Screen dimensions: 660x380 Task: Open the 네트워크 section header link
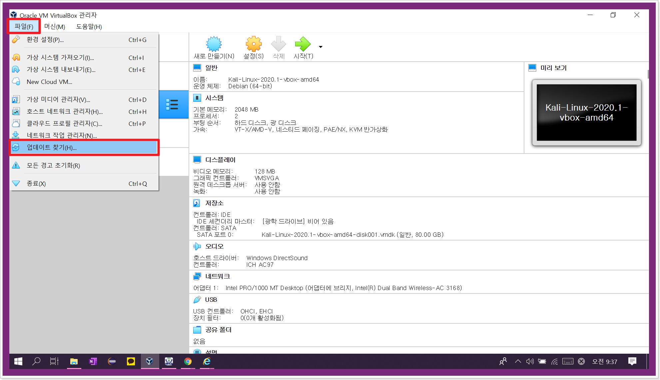click(x=217, y=276)
